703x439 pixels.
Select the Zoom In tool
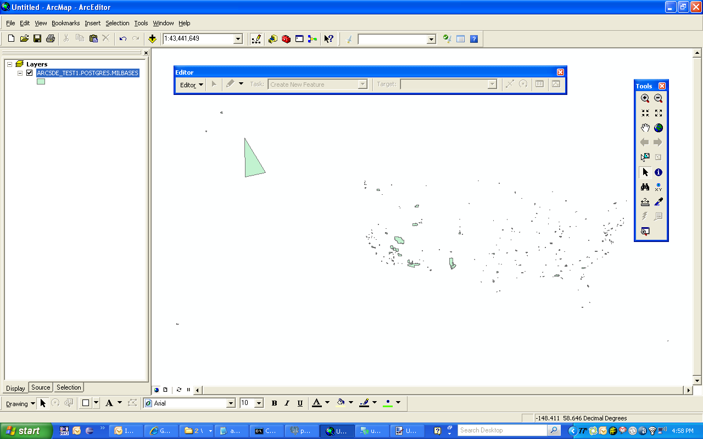point(645,98)
